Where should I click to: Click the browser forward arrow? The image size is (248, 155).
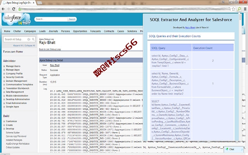(x=8, y=9)
